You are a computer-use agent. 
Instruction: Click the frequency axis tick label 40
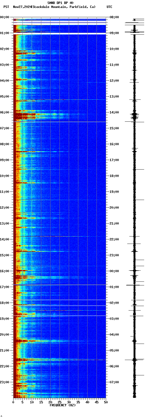[87, 402]
